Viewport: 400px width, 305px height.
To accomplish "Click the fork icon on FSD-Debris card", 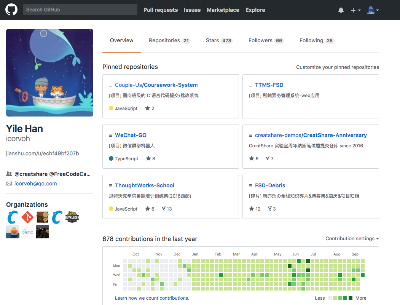I will [x=269, y=209].
